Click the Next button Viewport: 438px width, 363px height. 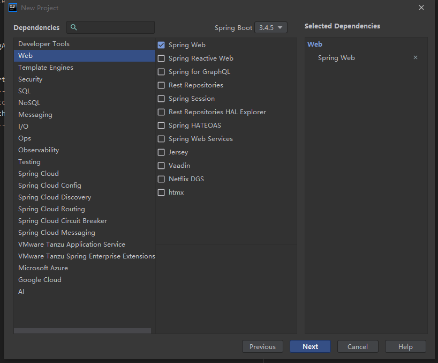(x=310, y=346)
